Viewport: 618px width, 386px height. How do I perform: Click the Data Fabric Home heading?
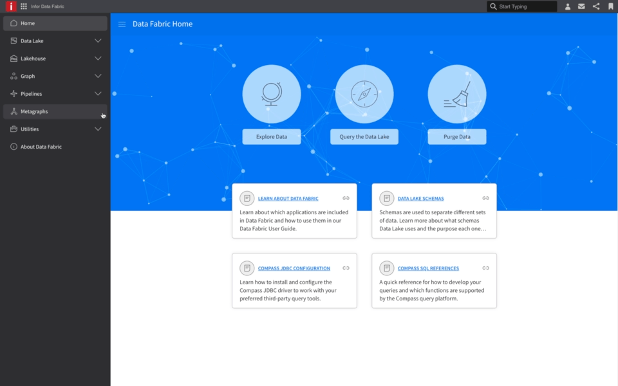(x=162, y=24)
